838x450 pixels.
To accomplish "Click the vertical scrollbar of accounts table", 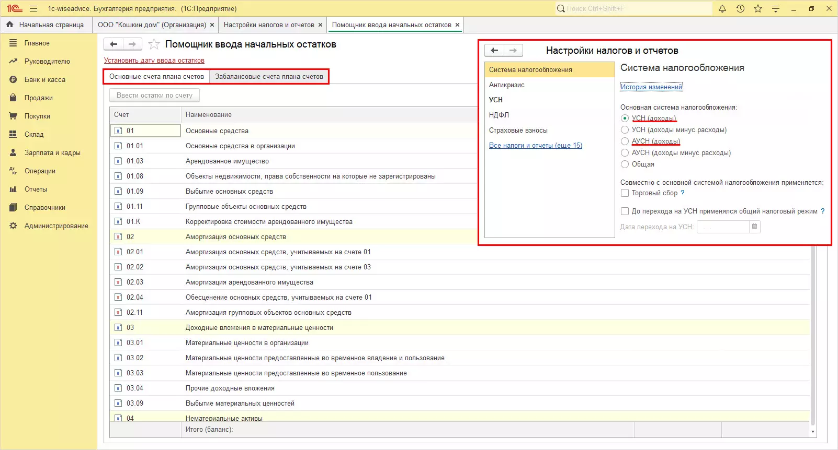I will 812,334.
